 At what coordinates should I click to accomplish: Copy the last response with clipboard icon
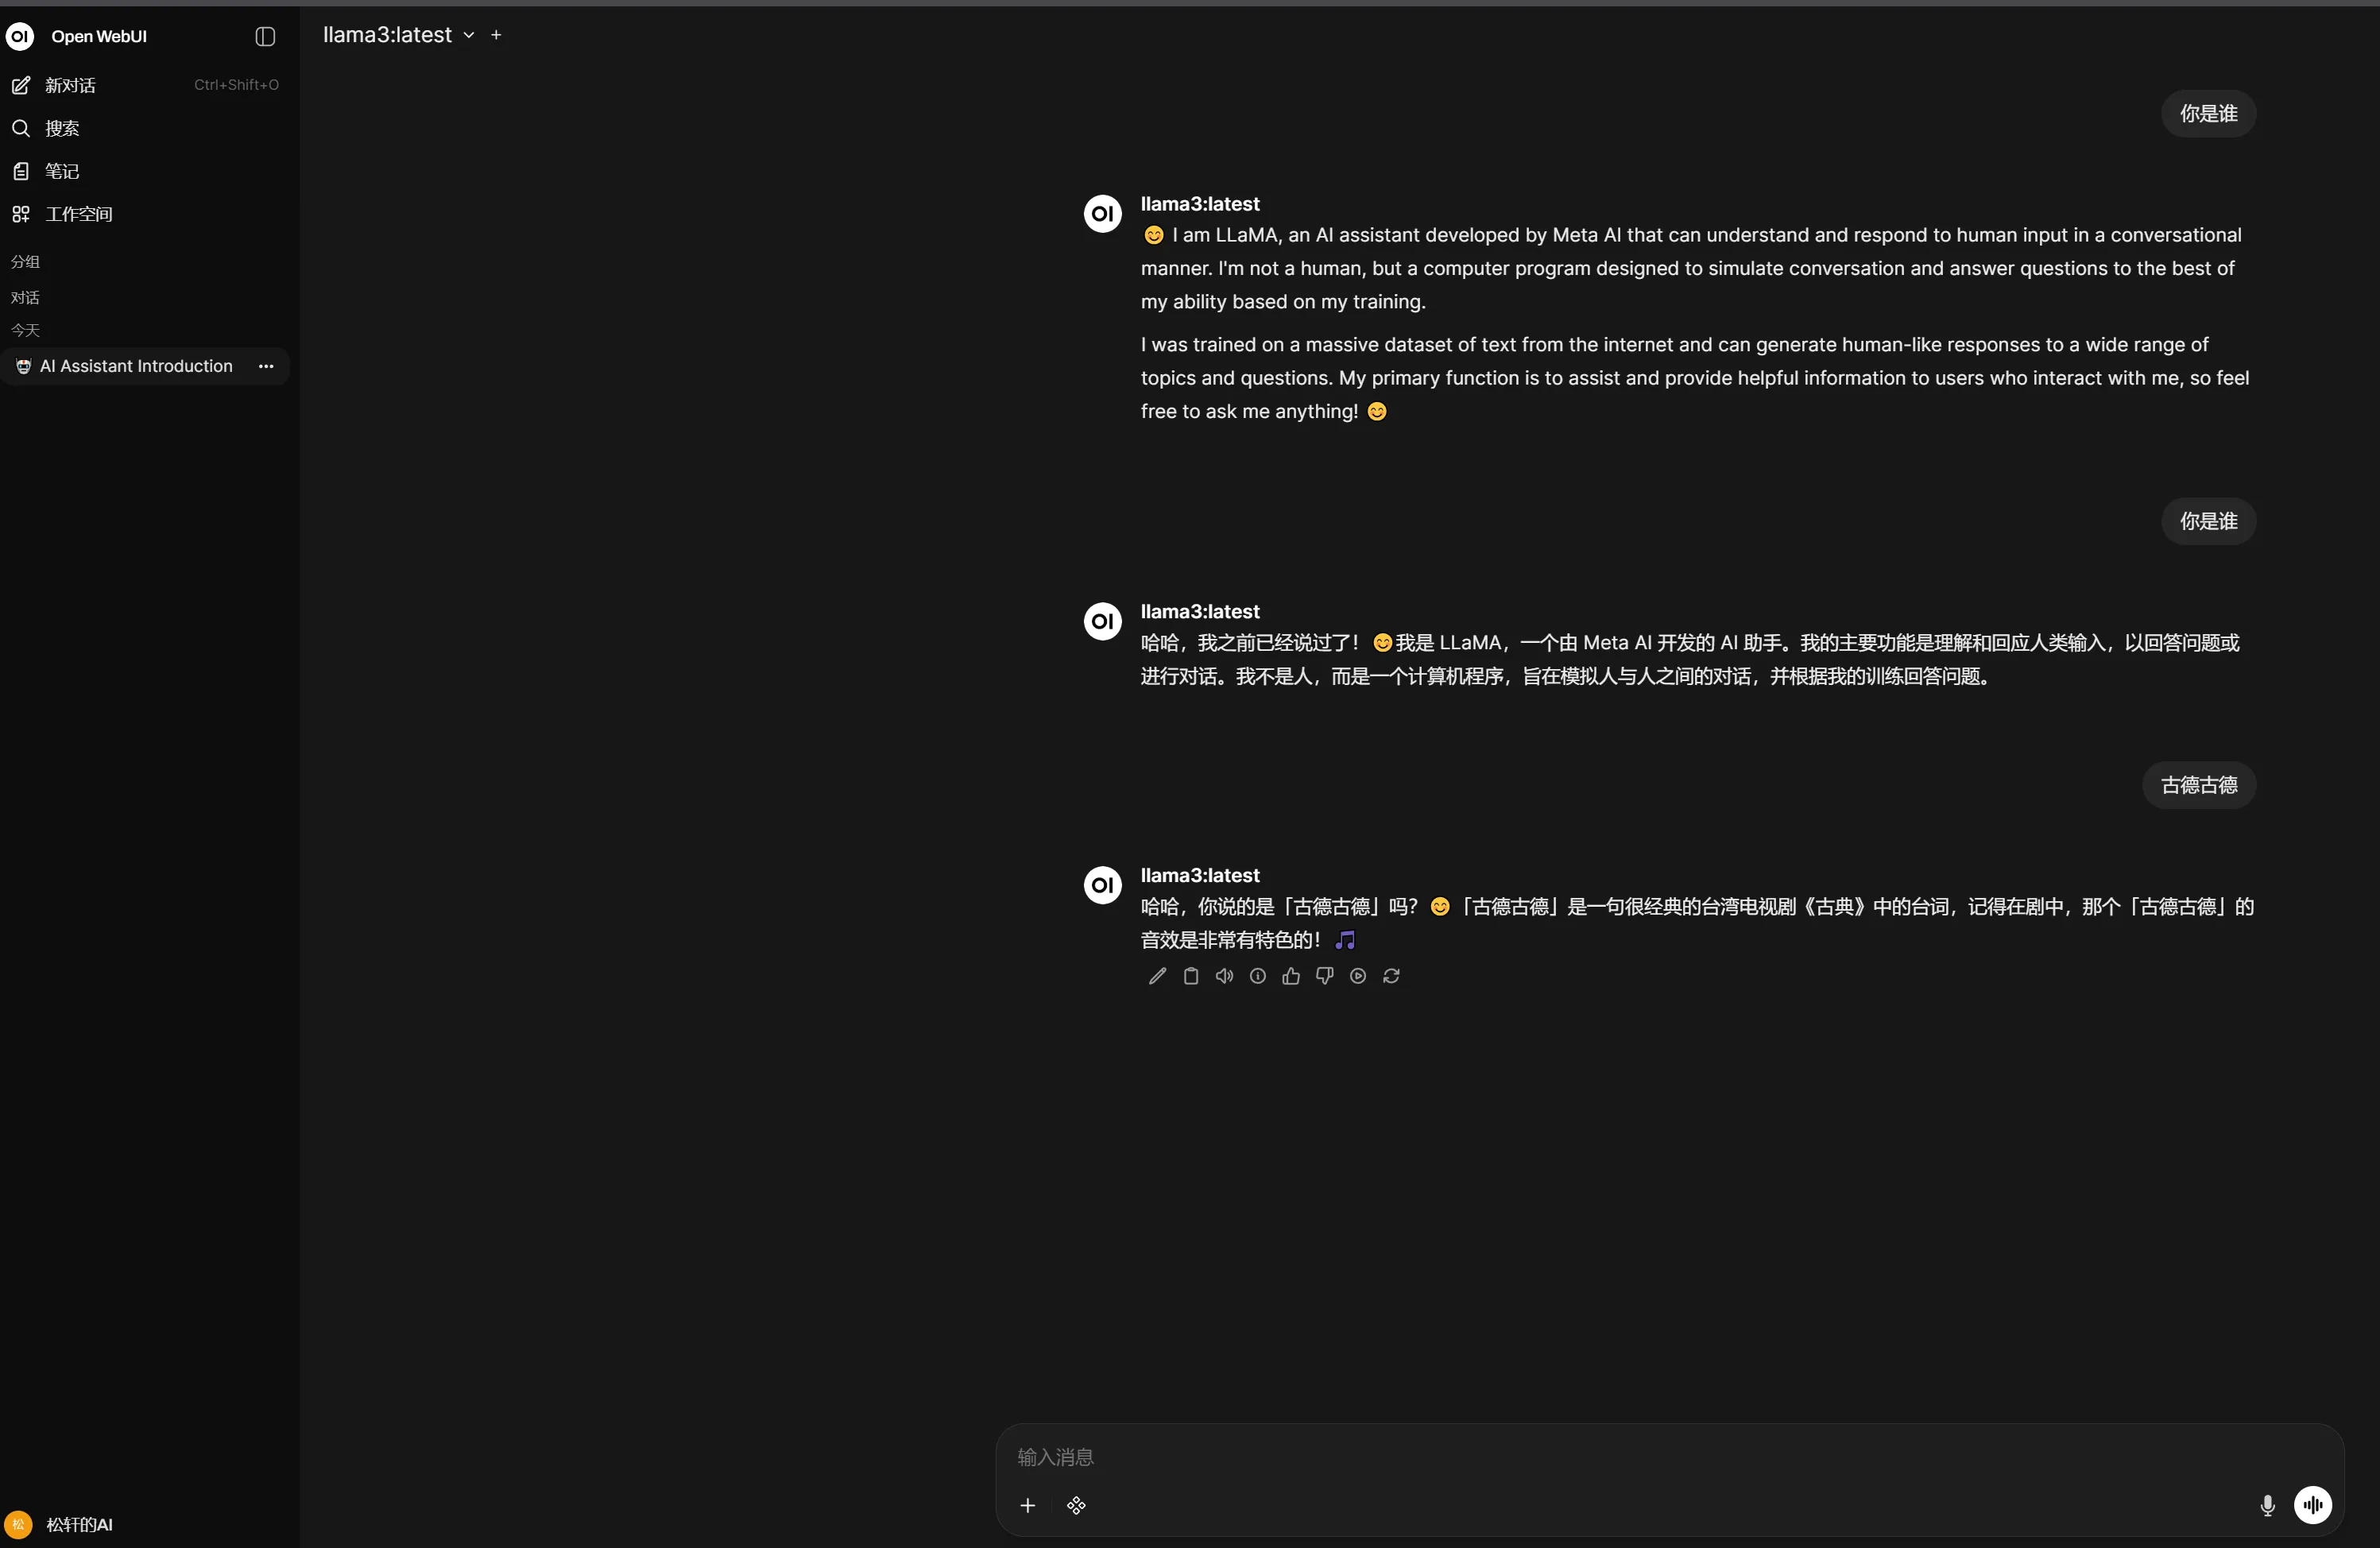pyautogui.click(x=1190, y=976)
